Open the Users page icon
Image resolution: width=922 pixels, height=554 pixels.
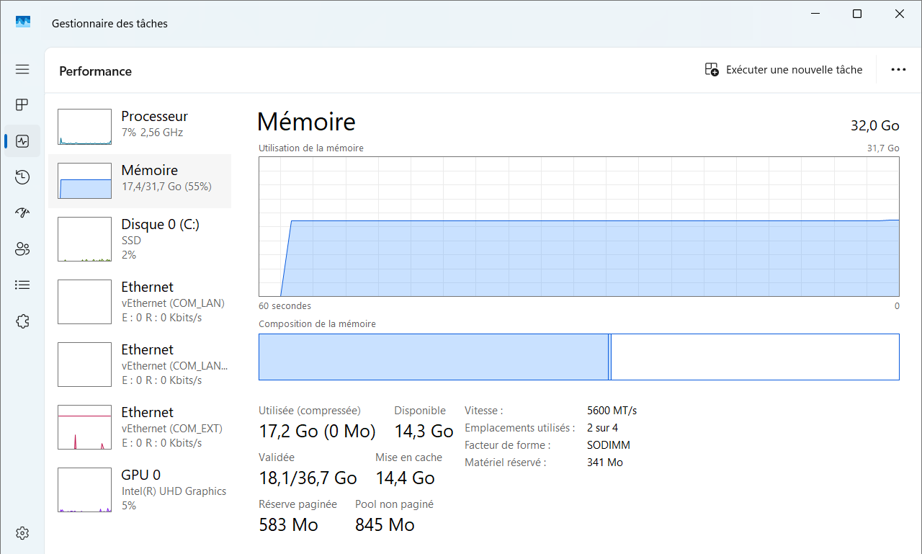[22, 249]
